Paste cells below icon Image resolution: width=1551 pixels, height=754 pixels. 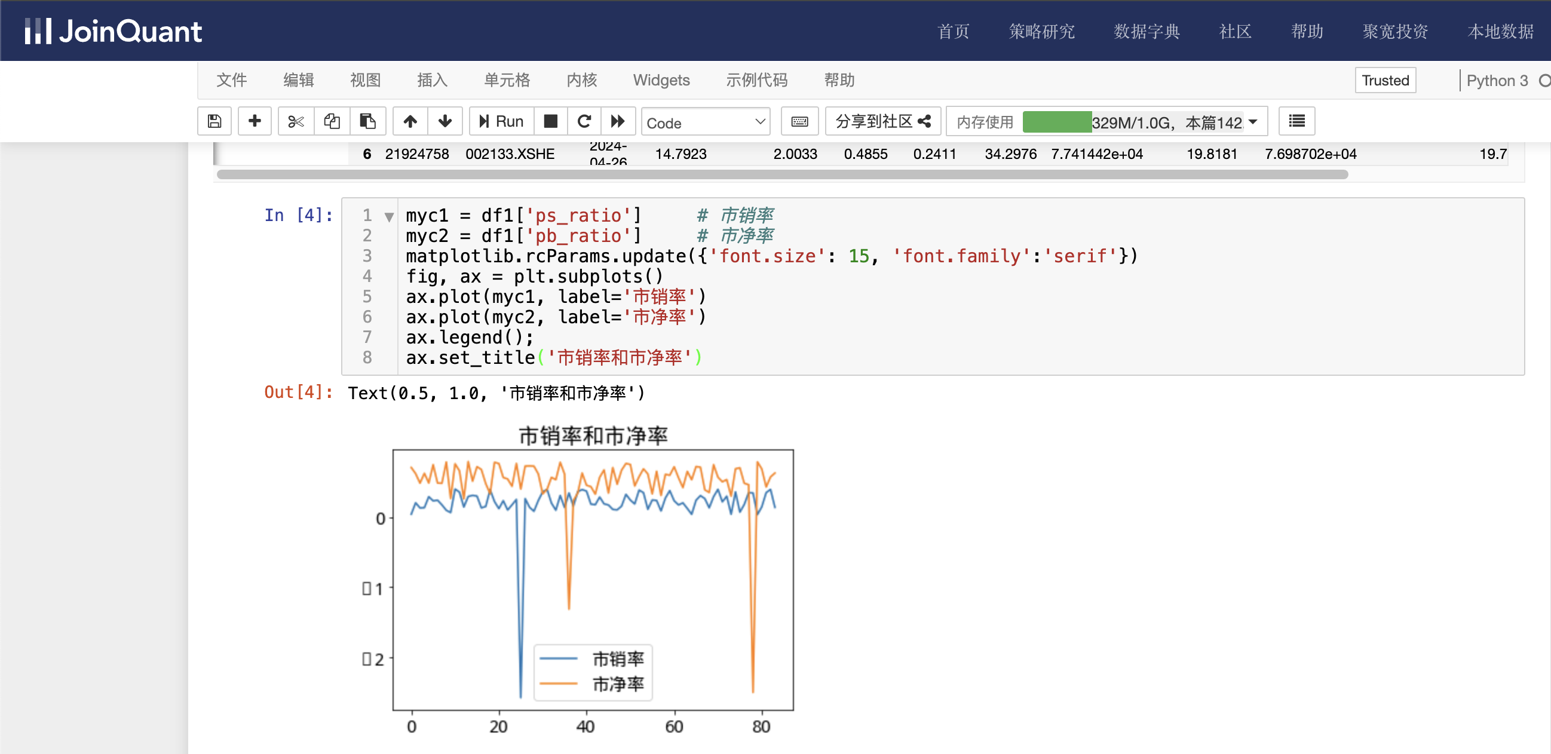pos(367,122)
